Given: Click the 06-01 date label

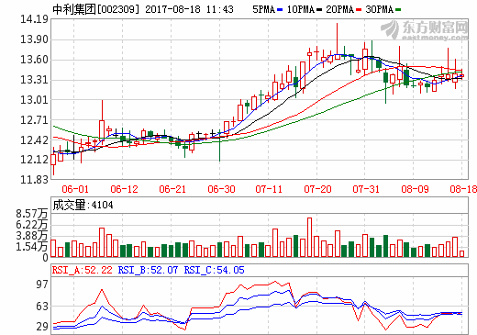Looking at the screenshot, I should pyautogui.click(x=75, y=189).
